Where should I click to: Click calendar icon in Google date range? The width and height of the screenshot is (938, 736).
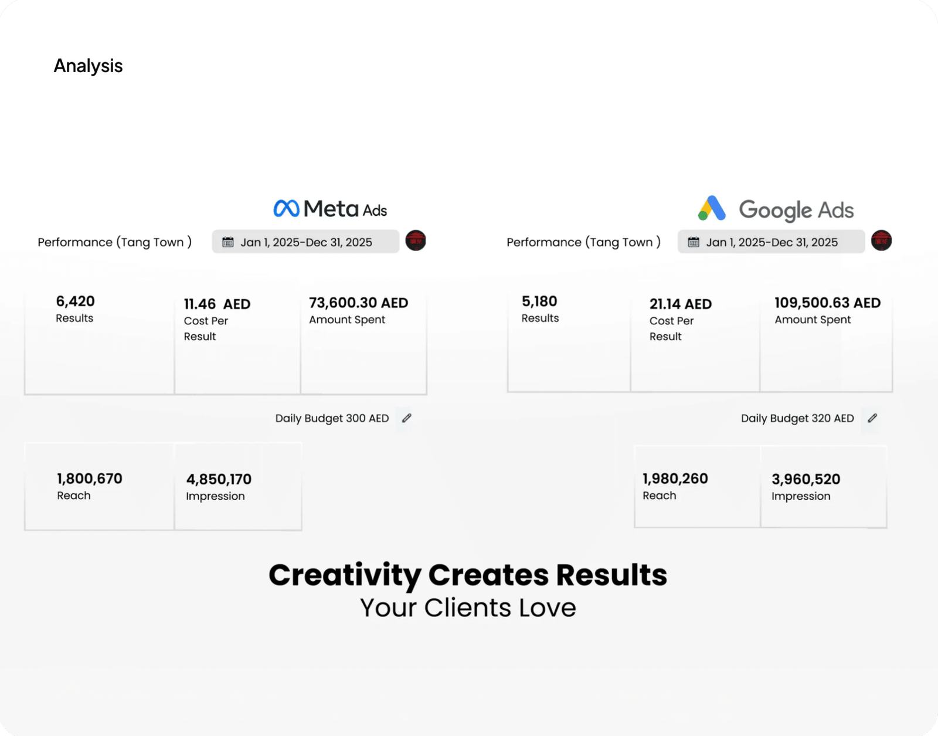tap(694, 242)
